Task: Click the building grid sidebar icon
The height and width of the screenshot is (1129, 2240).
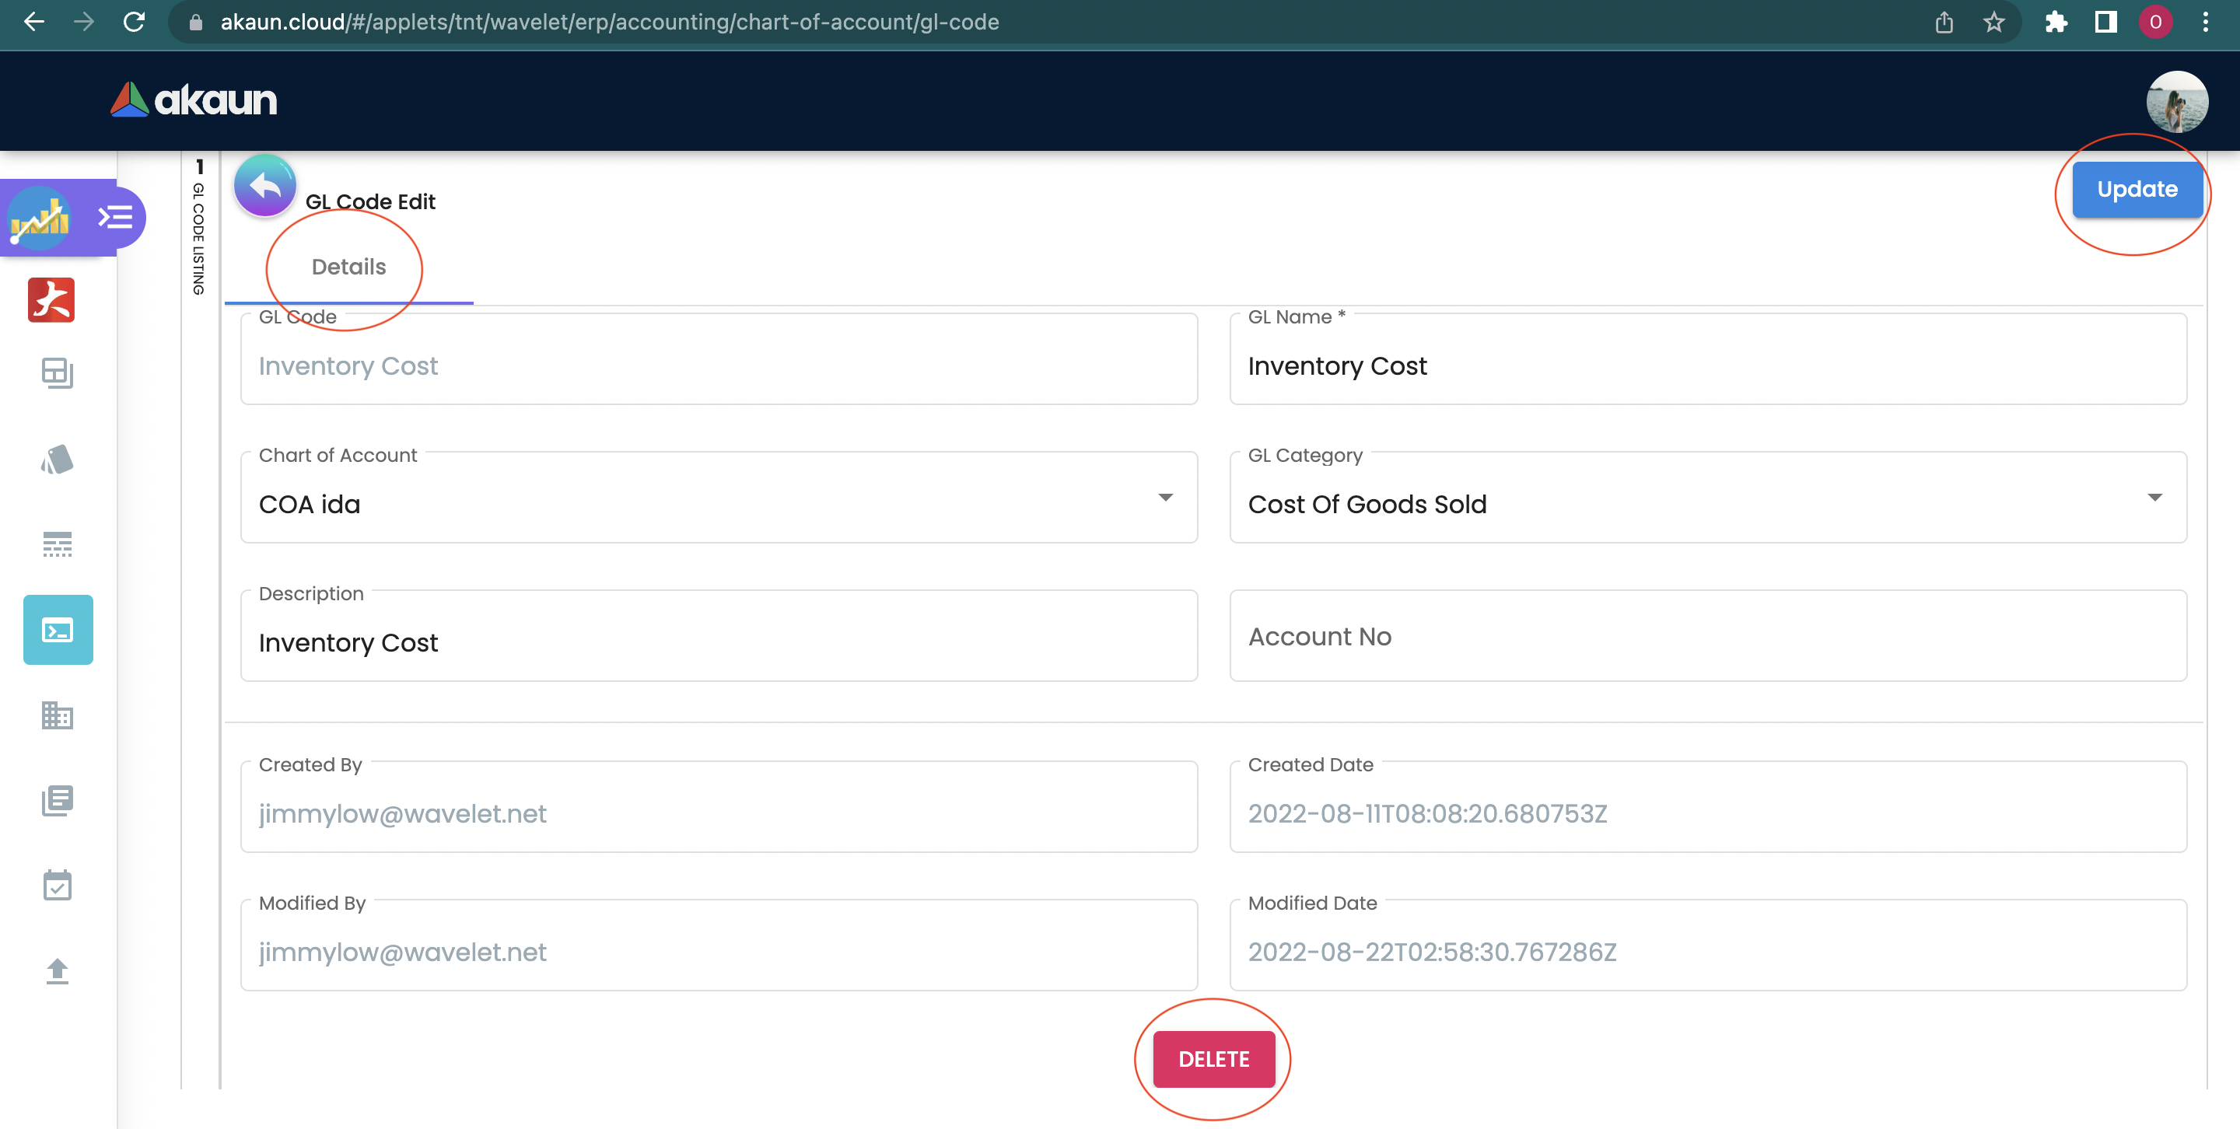Action: (x=58, y=715)
